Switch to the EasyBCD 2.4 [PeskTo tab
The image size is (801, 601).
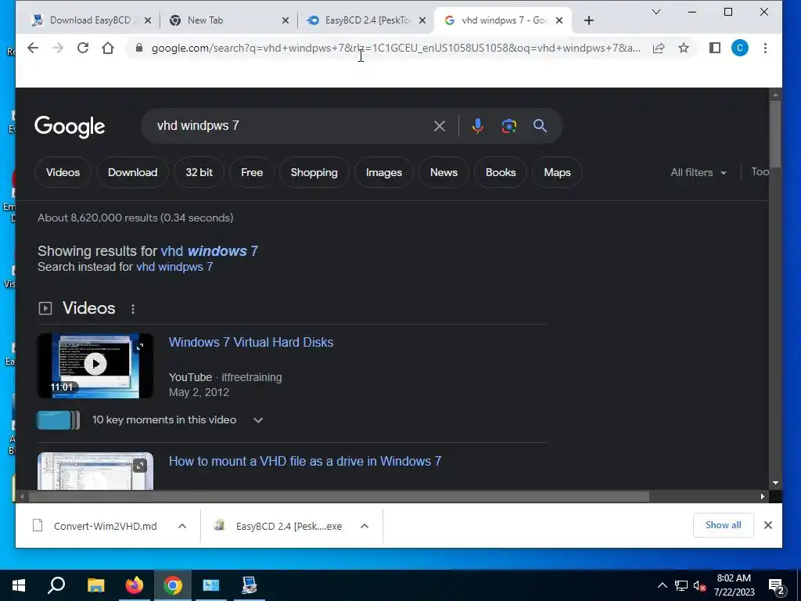[367, 20]
